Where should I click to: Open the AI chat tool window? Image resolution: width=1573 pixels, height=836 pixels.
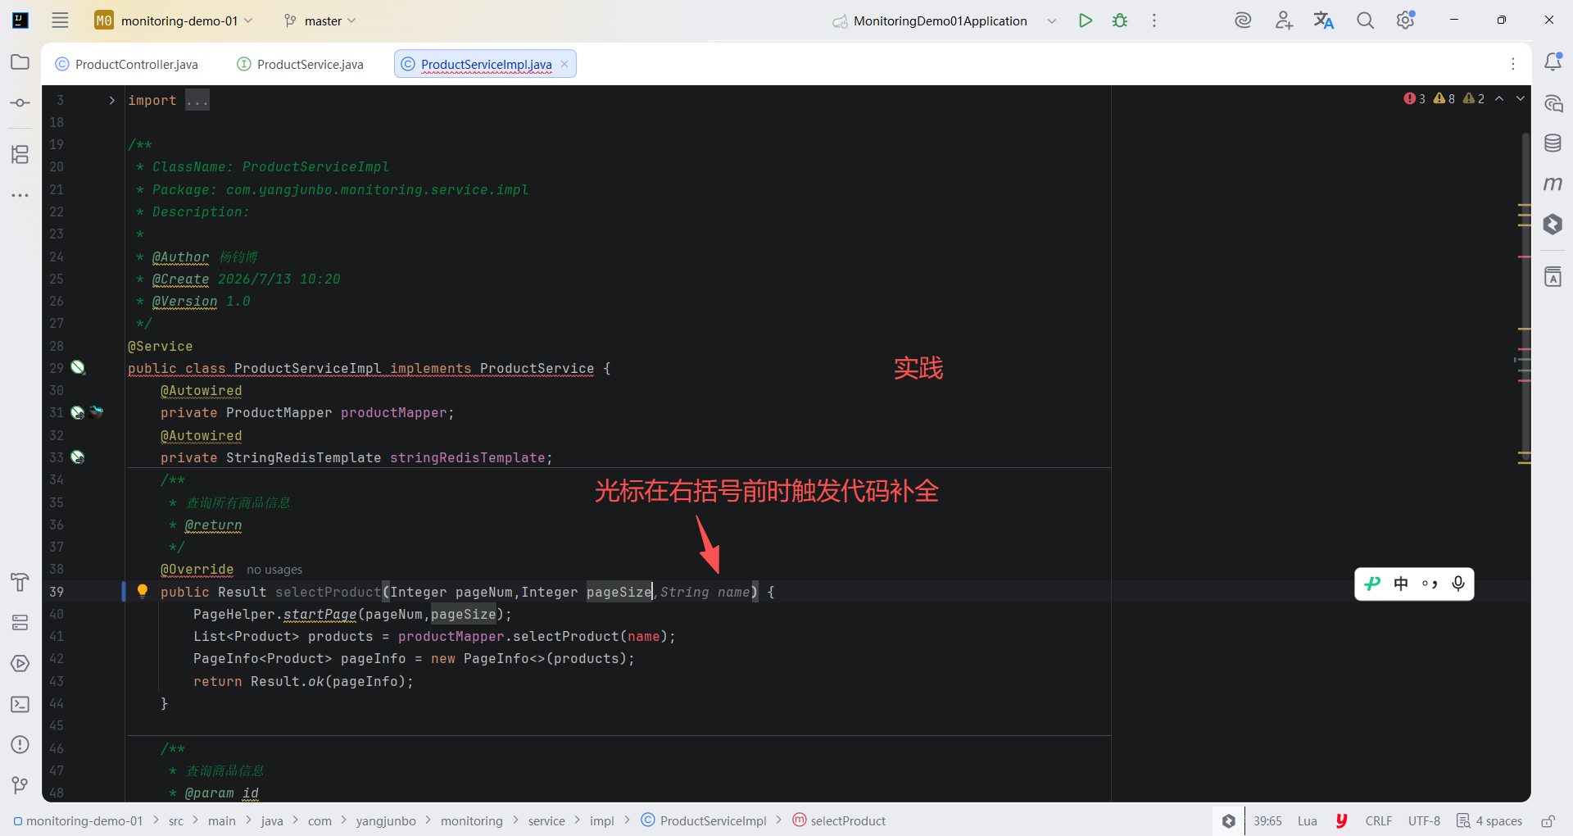pos(1553,103)
